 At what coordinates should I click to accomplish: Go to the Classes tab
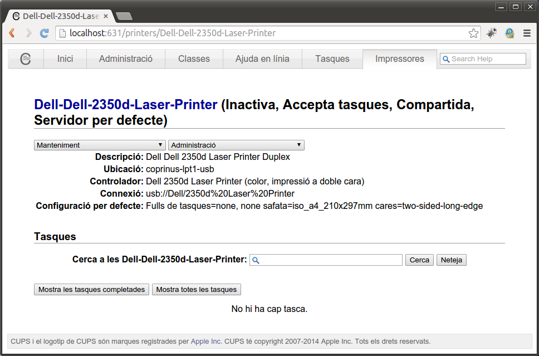(194, 59)
